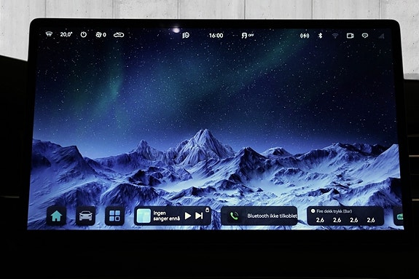Image resolution: width=419 pixels, height=279 pixels.
Task: Tap the tire pressure indicator dot
Action: [313, 211]
